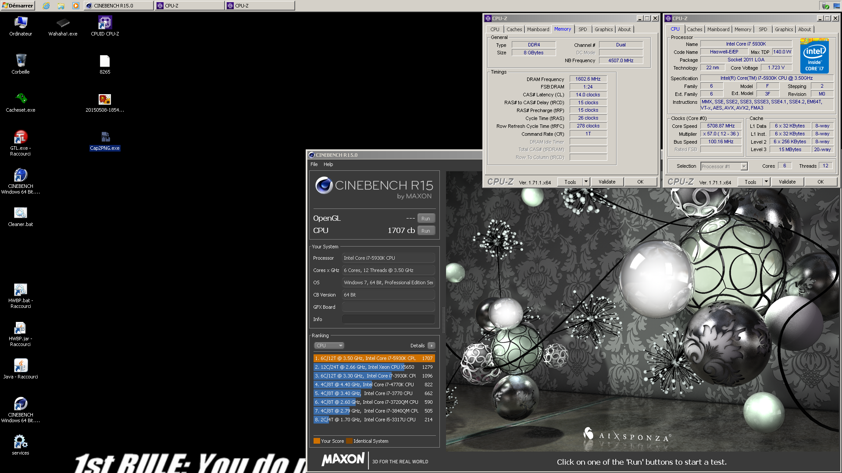Switch to the second CPU-Z taskbar button
The image size is (842, 473).
260,6
